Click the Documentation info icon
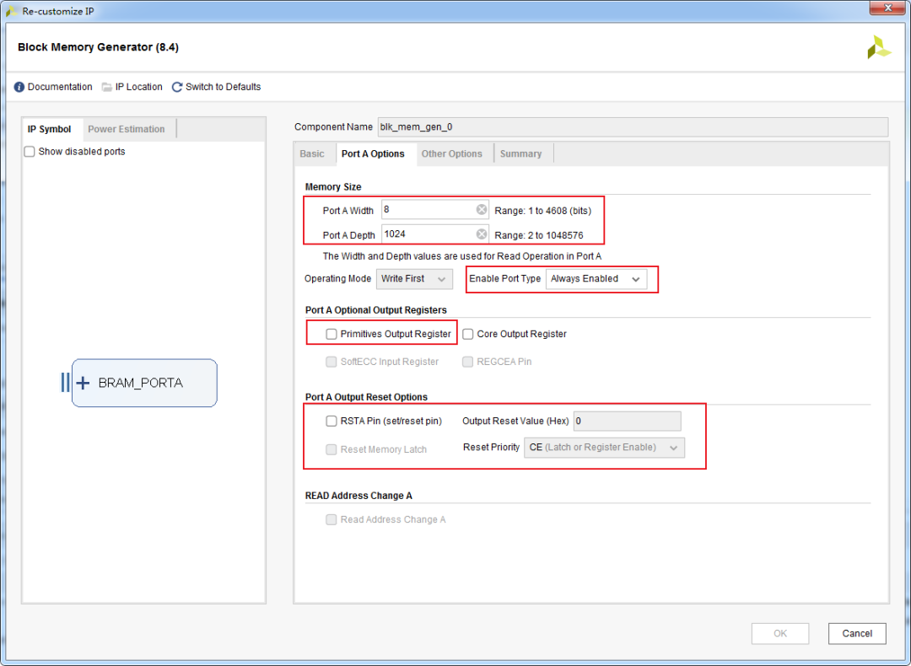The image size is (911, 666). click(x=19, y=87)
